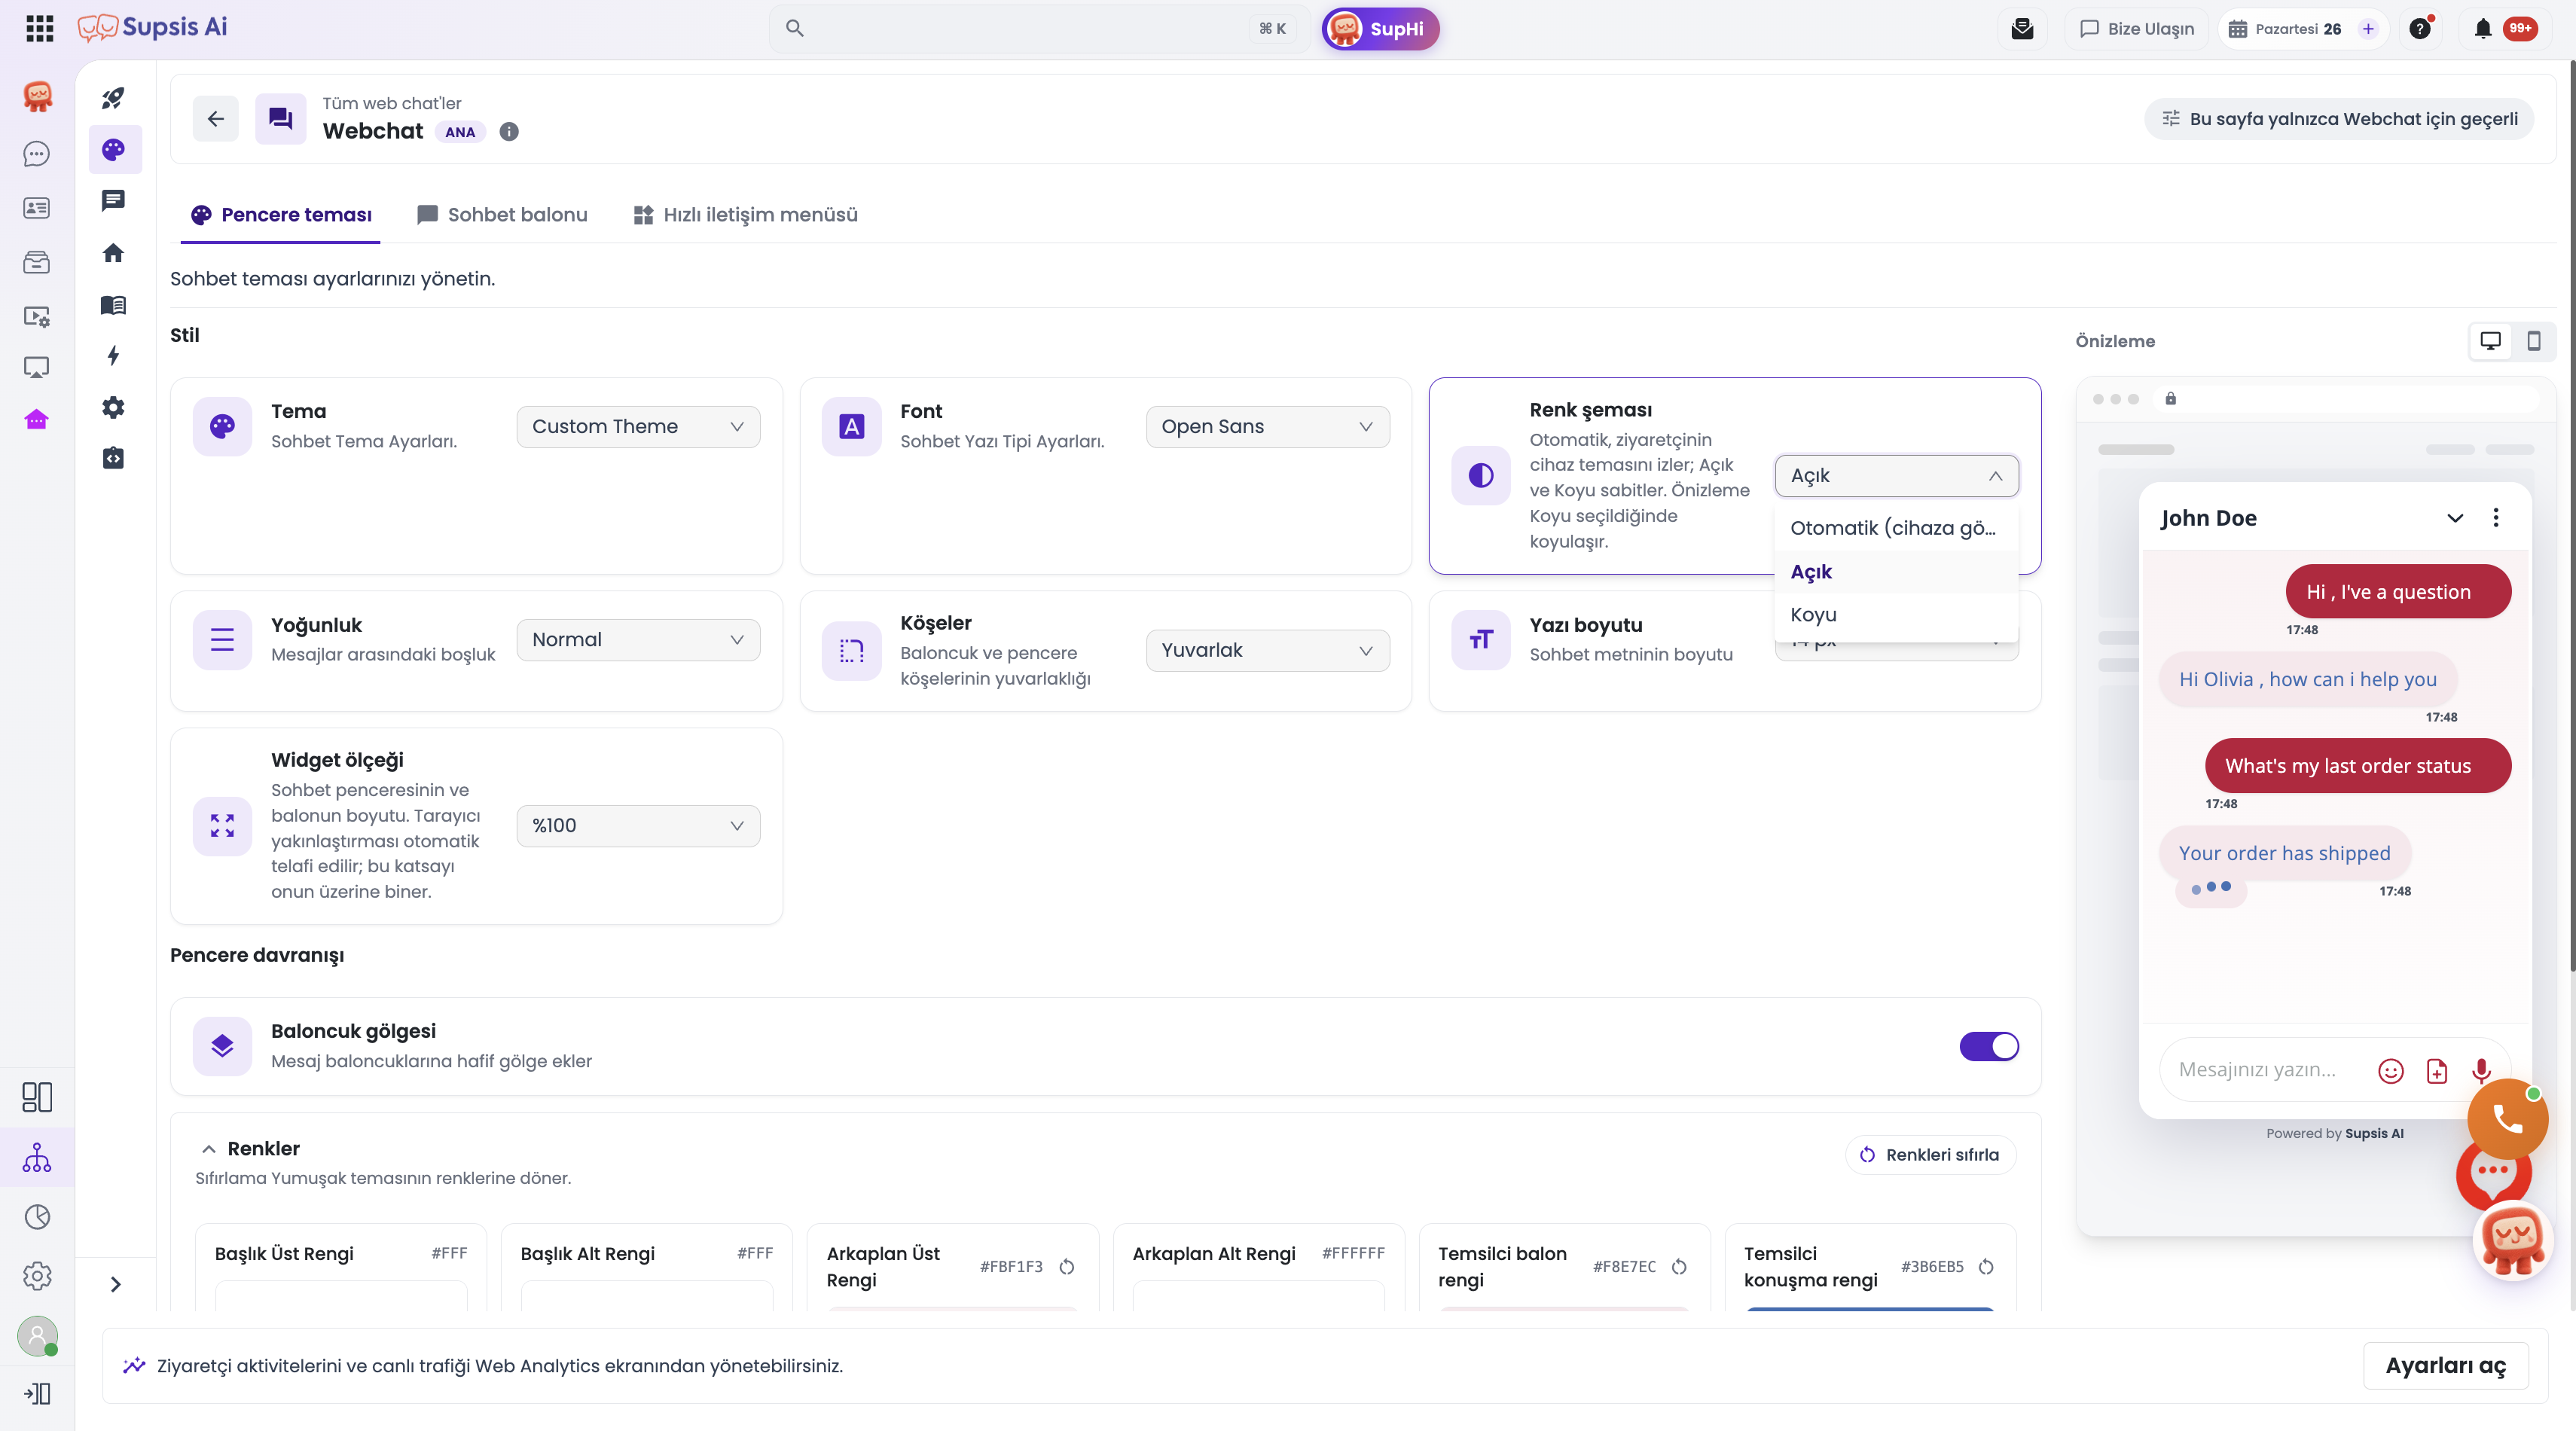Viewport: 2576px width, 1431px height.
Task: Switch preview to mobile device icon
Action: tap(2533, 341)
